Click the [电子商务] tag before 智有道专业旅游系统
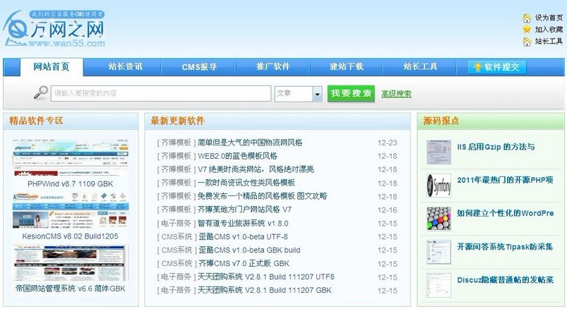This screenshot has width=567, height=309. (x=176, y=224)
